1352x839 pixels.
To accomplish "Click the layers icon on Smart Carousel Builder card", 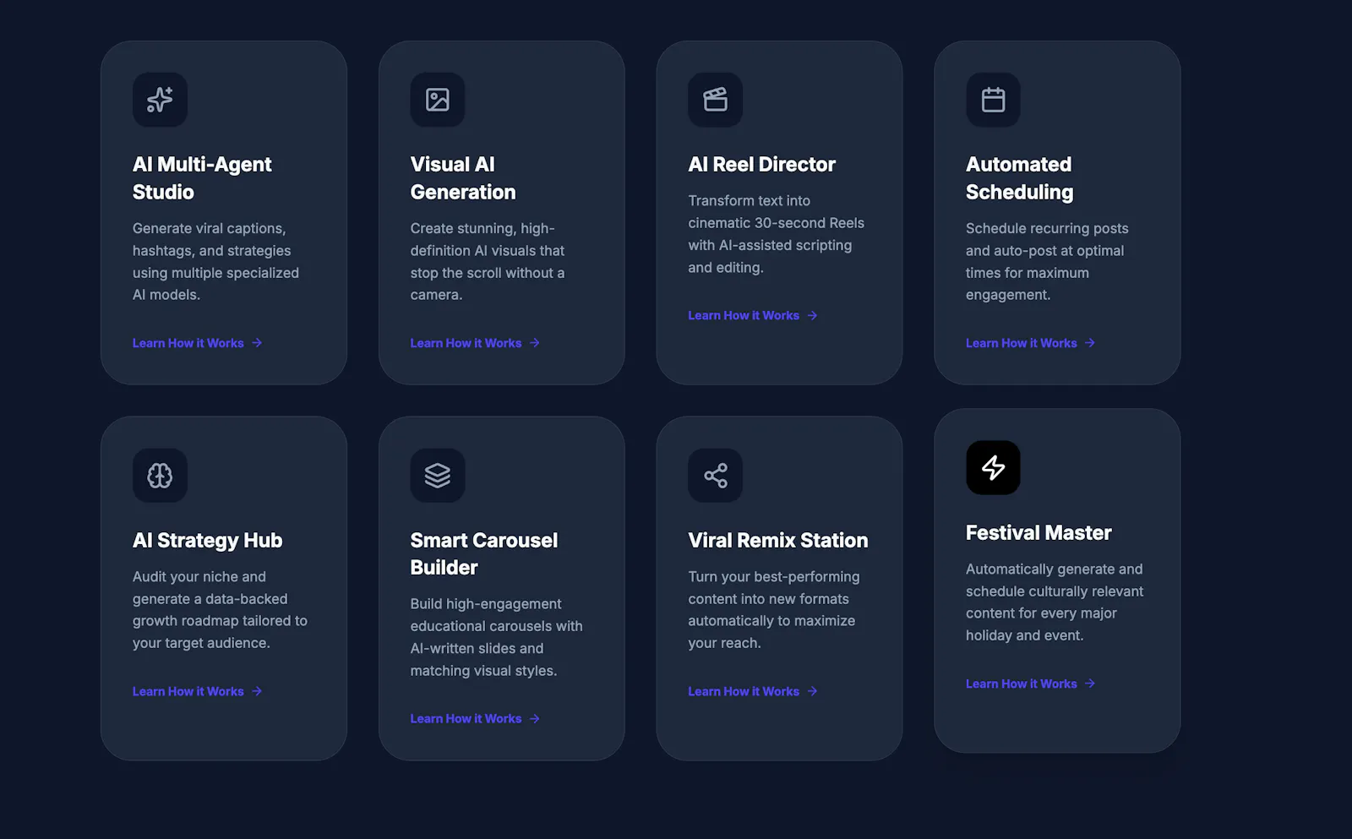I will click(x=438, y=476).
